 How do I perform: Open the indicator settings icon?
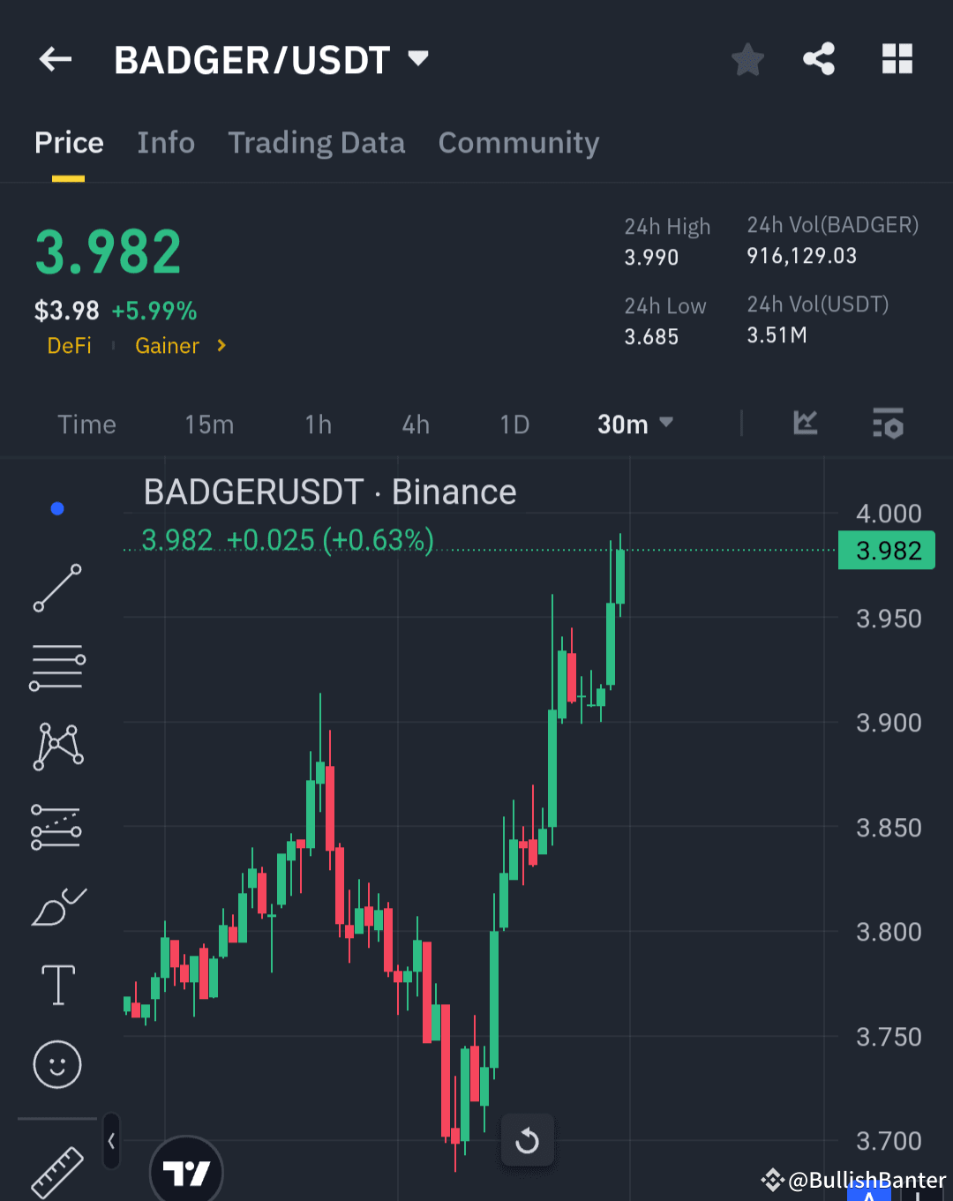tap(887, 424)
